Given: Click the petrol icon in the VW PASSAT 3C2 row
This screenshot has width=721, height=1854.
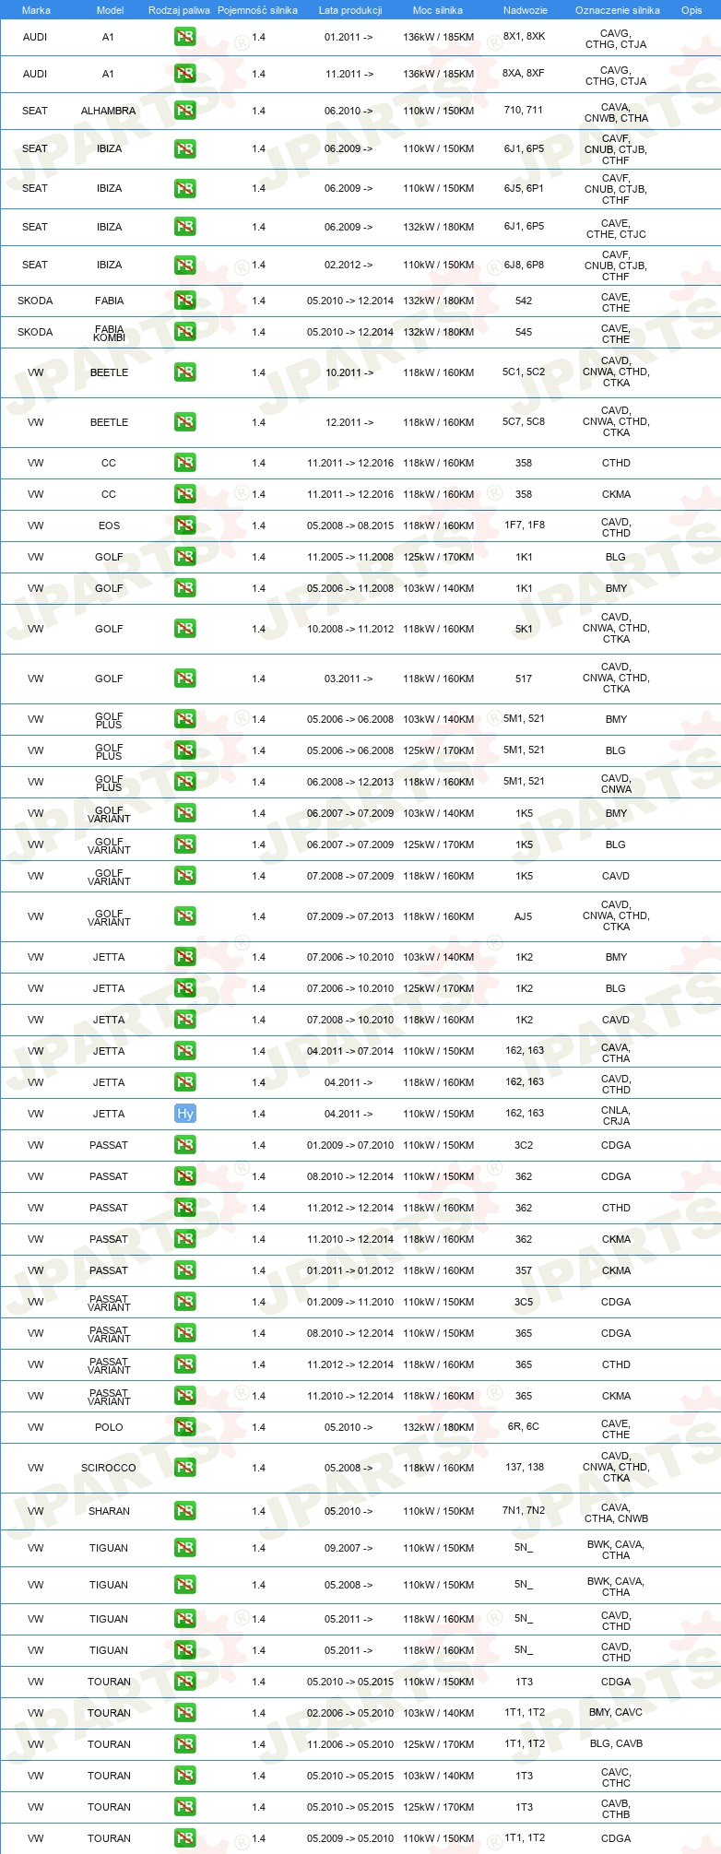Looking at the screenshot, I should click(184, 1145).
